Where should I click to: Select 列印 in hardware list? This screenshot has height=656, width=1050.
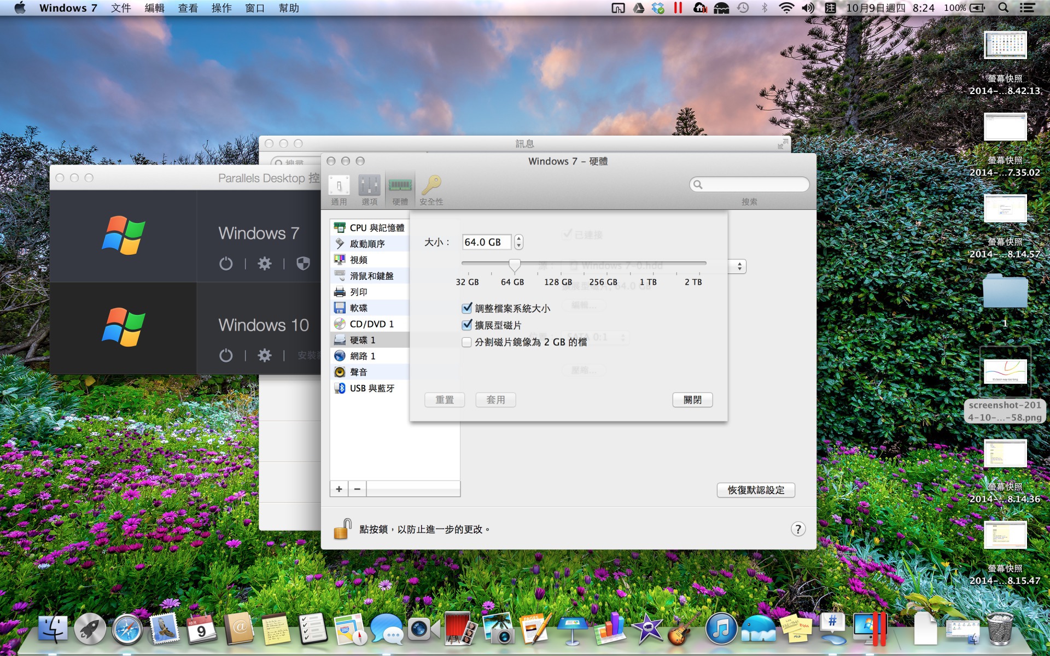point(370,291)
